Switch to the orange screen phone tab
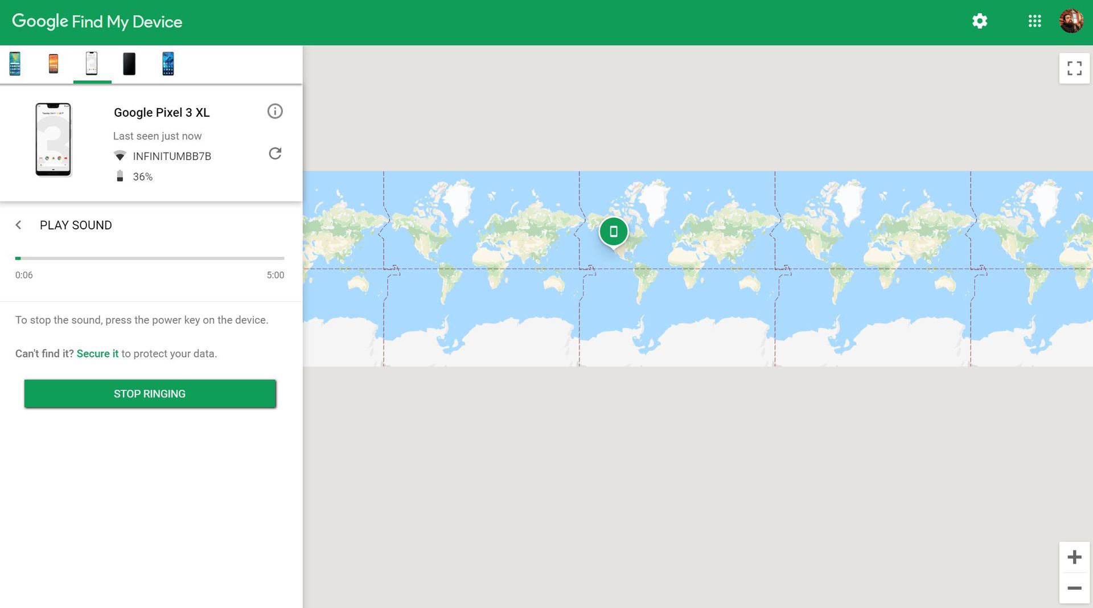The height and width of the screenshot is (608, 1093). (x=54, y=64)
